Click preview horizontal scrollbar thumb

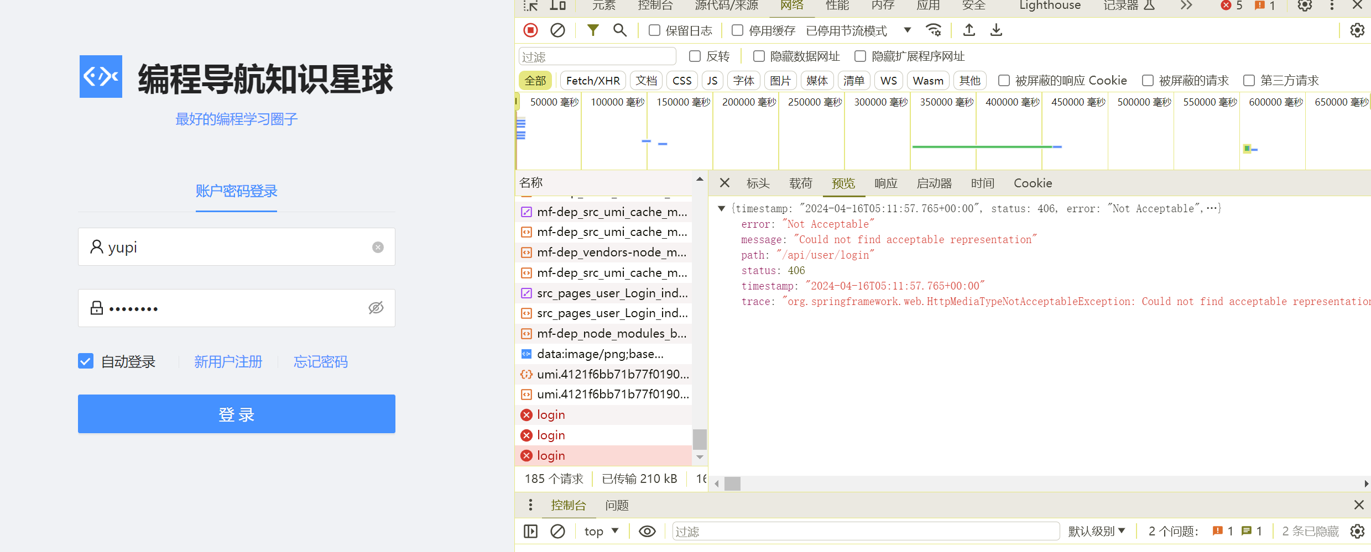tap(732, 483)
